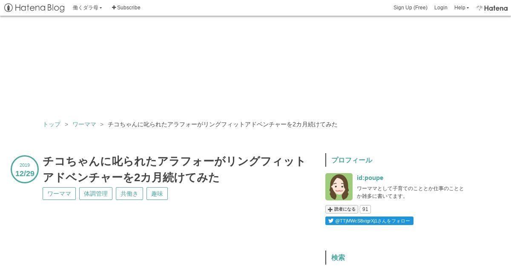This screenshot has width=511, height=268.
Task: Click the 2019 12/29 date circle
Action: (25, 169)
